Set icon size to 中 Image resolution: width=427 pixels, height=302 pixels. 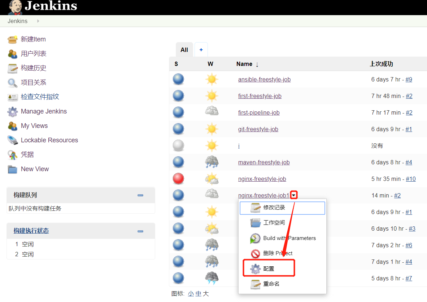coord(198,294)
